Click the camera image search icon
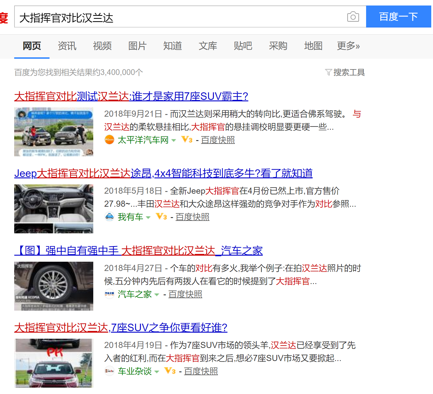Image resolution: width=433 pixels, height=394 pixels. [353, 17]
